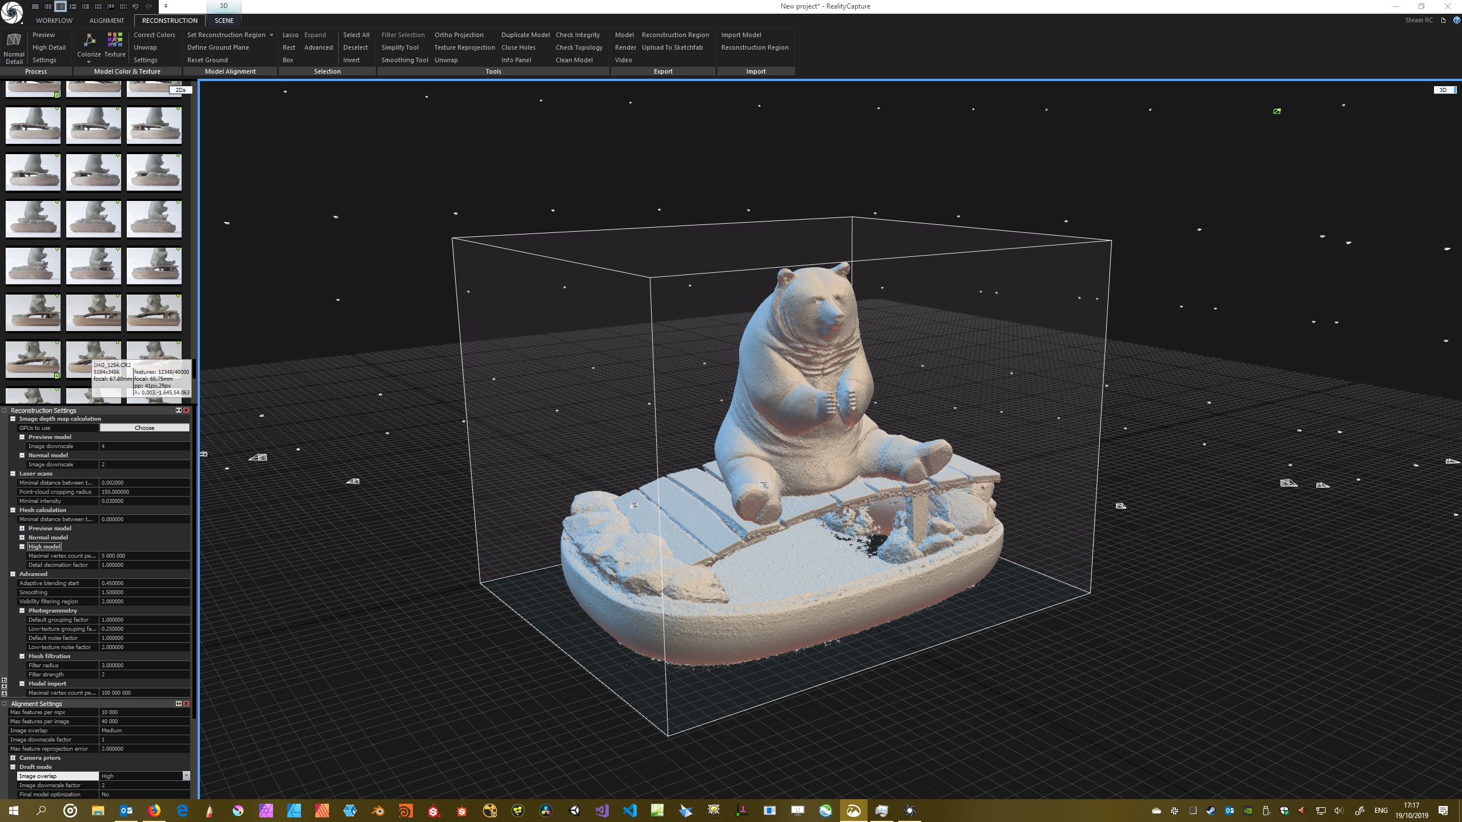Open Set Reconstruction Region dropdown arrow
The height and width of the screenshot is (822, 1462).
[x=271, y=35]
